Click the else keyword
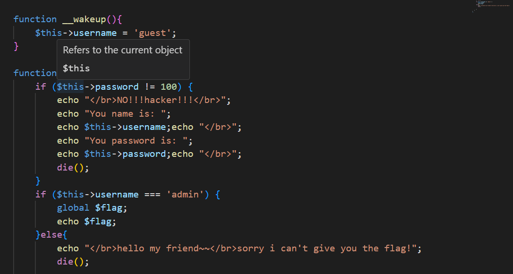Viewport: 513px width, 274px height. pyautogui.click(x=51, y=235)
